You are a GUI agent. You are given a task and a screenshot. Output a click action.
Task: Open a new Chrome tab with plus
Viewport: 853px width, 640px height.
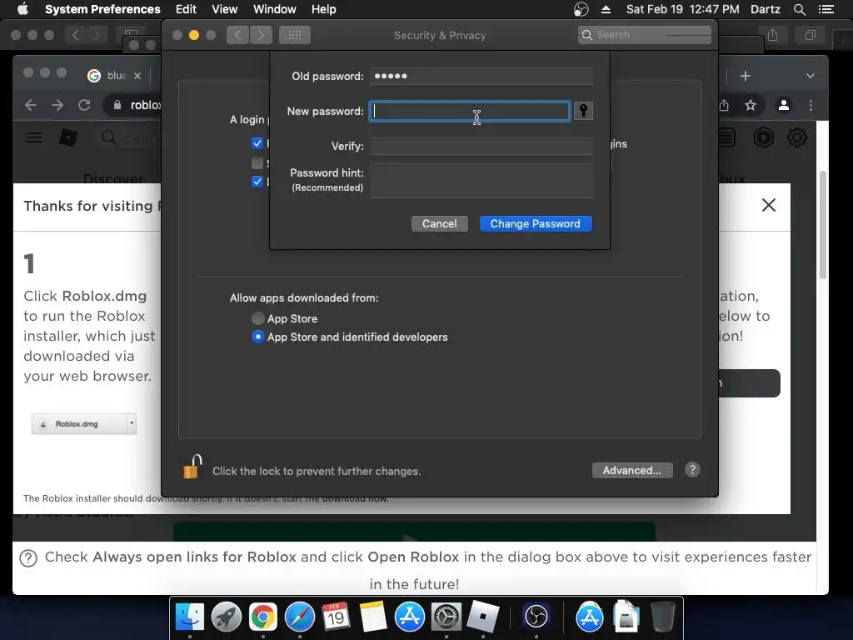[x=746, y=76]
